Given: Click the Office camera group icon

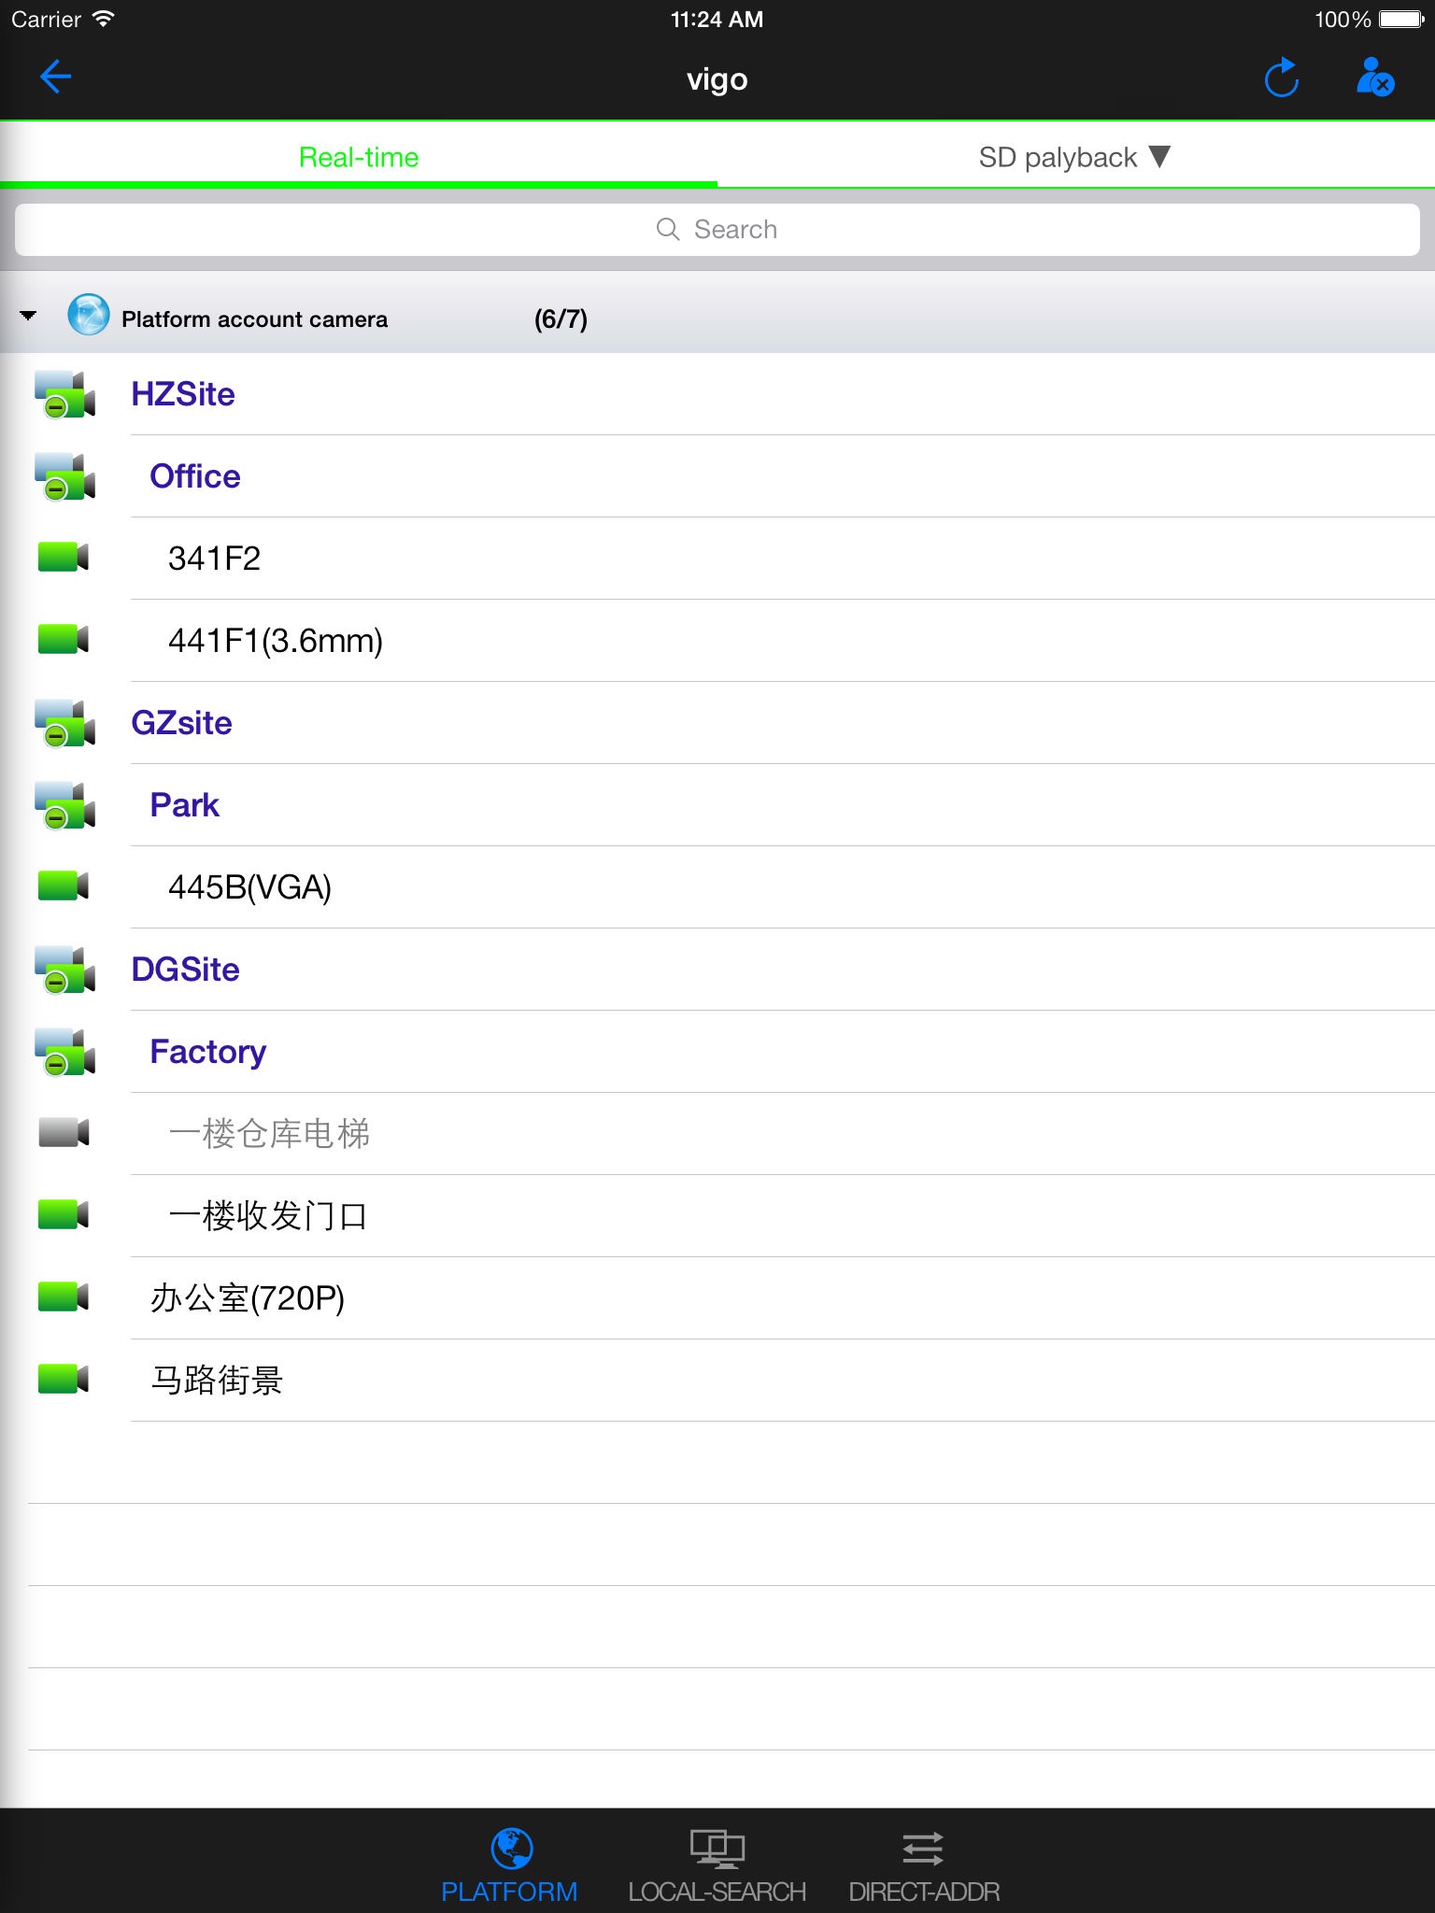Looking at the screenshot, I should [64, 476].
